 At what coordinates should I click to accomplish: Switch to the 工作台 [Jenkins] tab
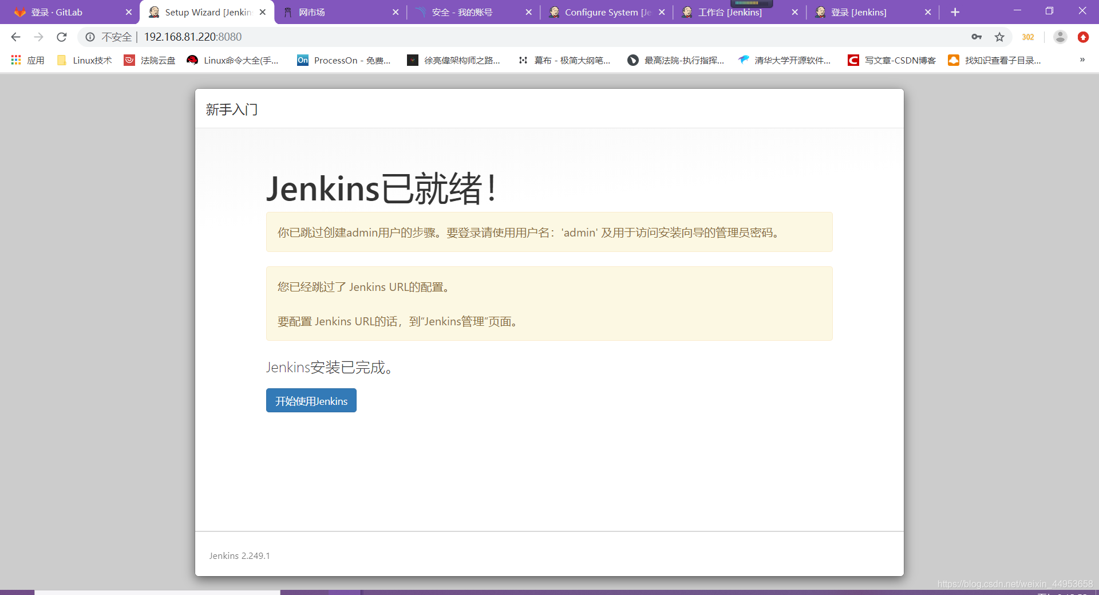[740, 12]
